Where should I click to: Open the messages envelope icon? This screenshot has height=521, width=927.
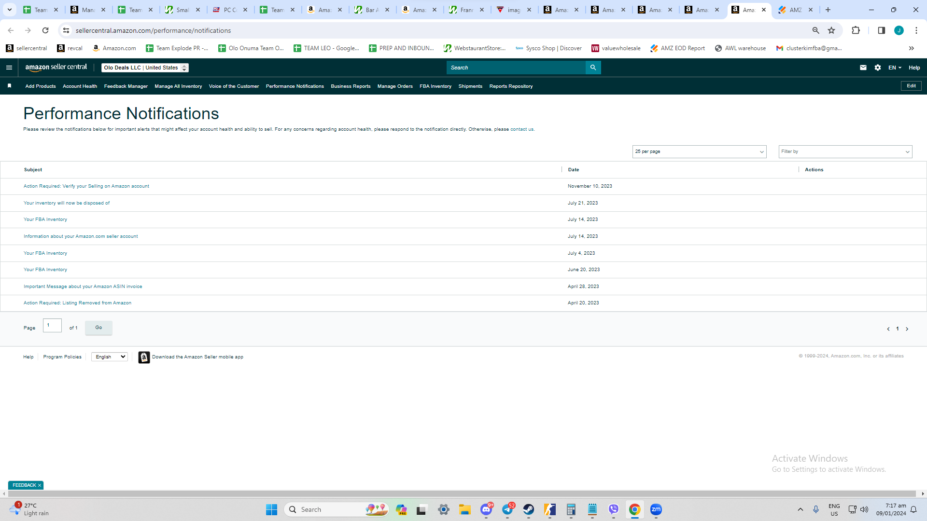[863, 68]
